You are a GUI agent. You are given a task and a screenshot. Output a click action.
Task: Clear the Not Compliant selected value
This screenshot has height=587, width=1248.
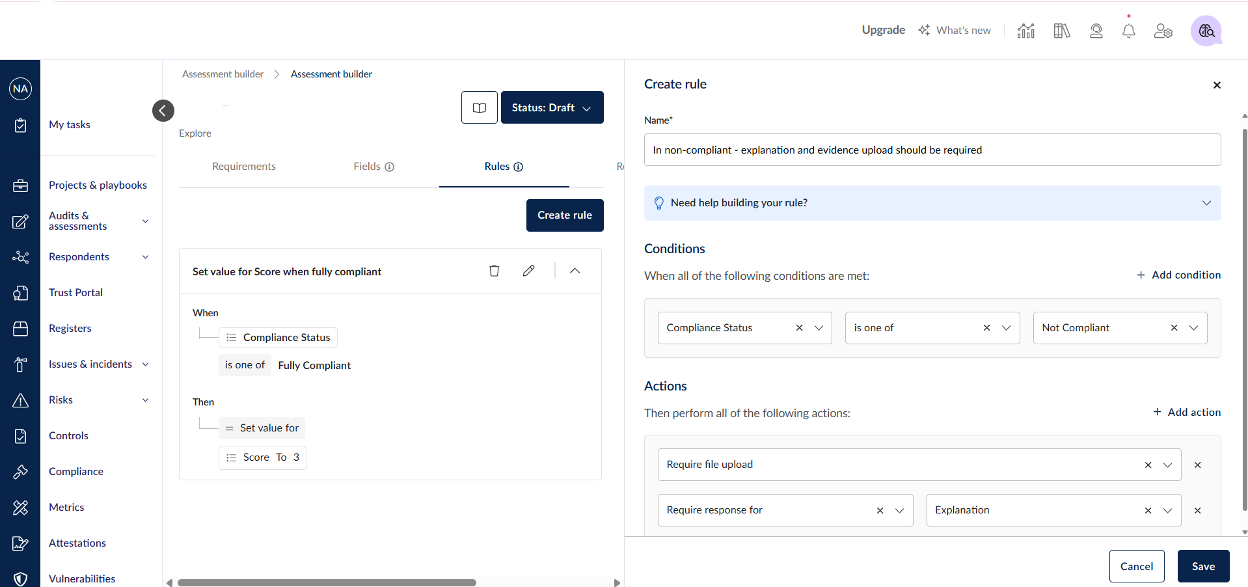pyautogui.click(x=1174, y=328)
